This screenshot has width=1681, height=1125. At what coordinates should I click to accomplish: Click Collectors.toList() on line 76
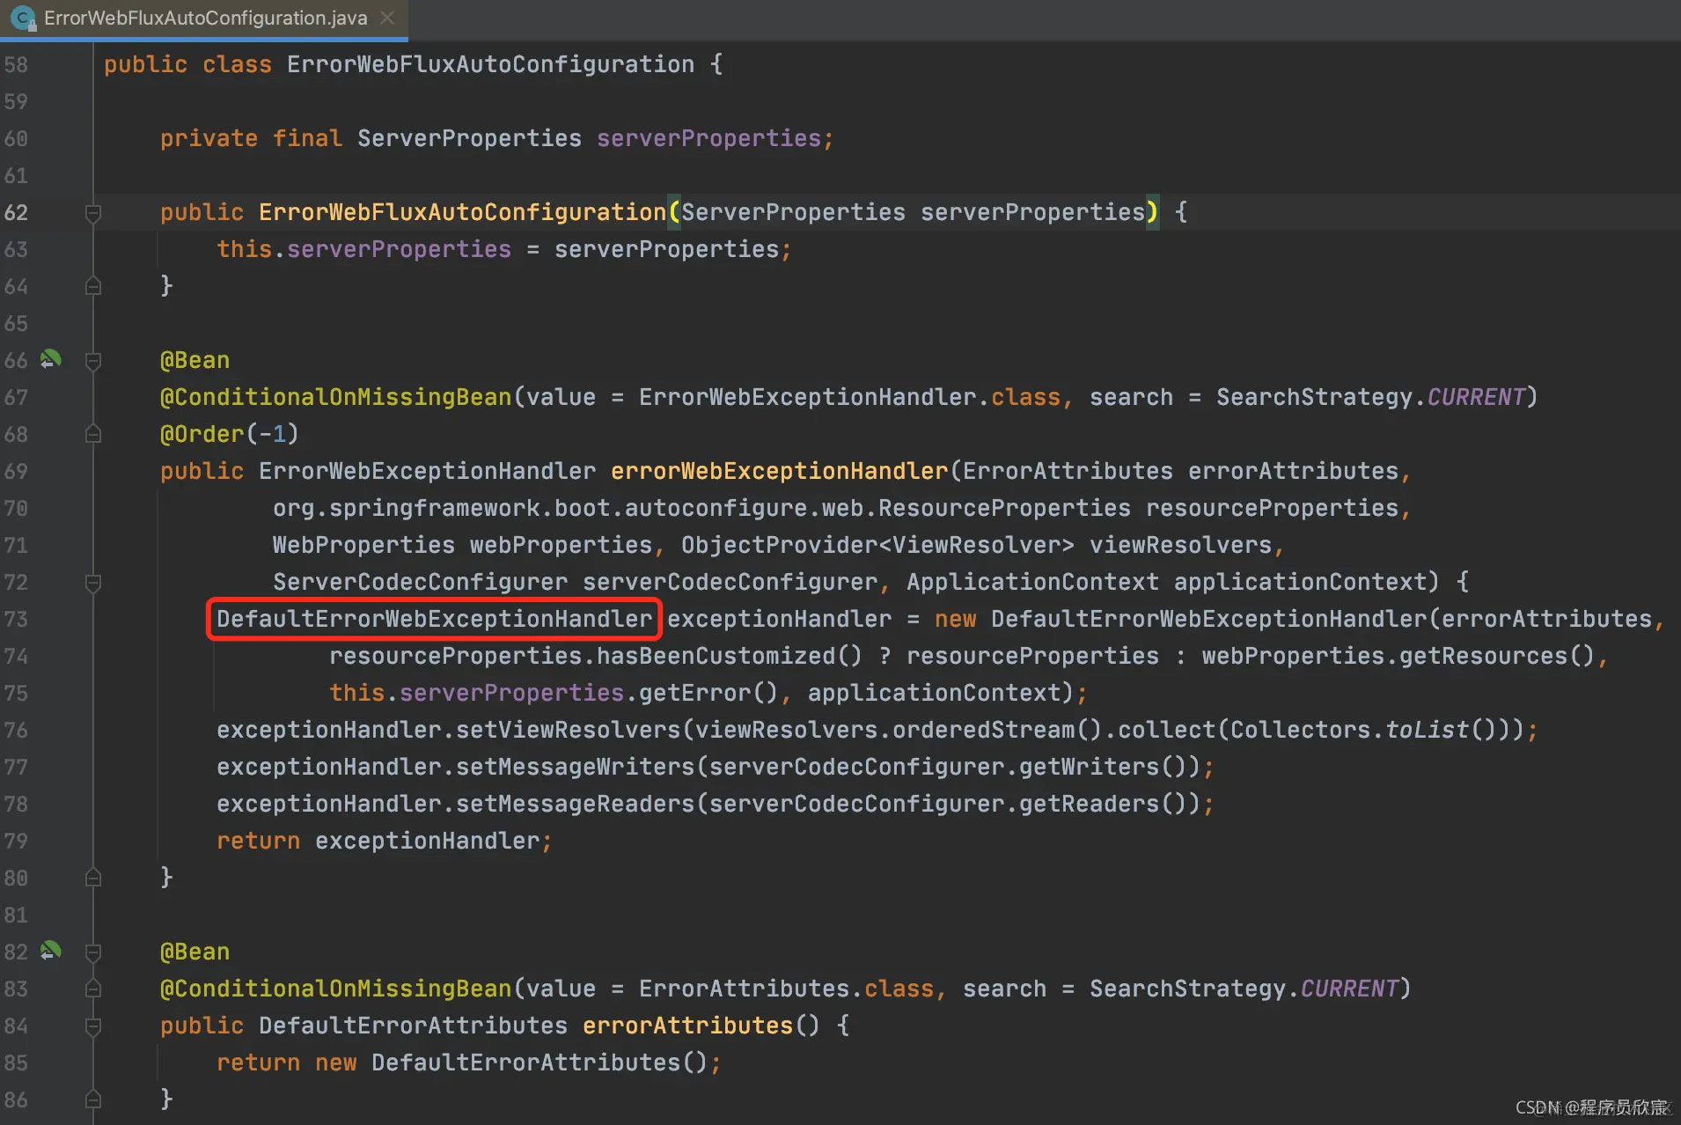coord(1363,730)
